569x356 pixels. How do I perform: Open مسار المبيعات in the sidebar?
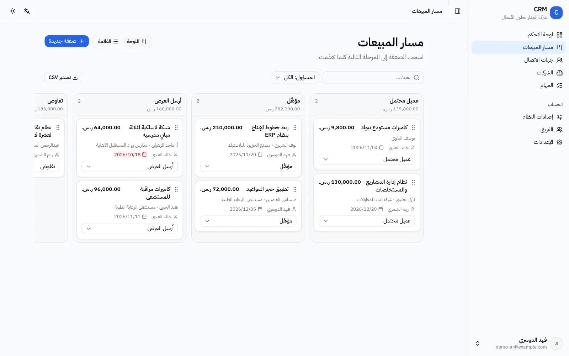[519, 47]
